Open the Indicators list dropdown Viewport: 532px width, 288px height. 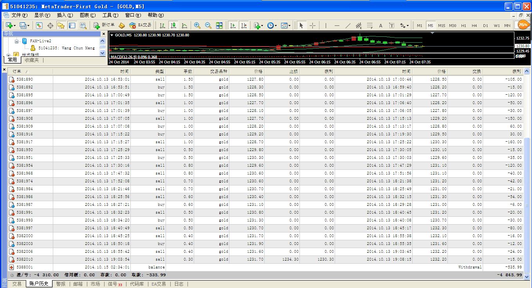pos(258,25)
